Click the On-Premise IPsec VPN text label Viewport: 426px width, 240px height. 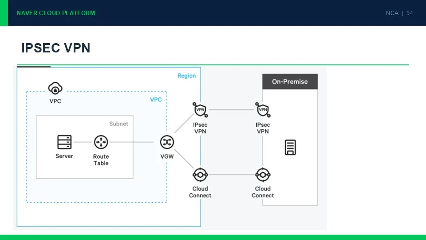pos(263,128)
